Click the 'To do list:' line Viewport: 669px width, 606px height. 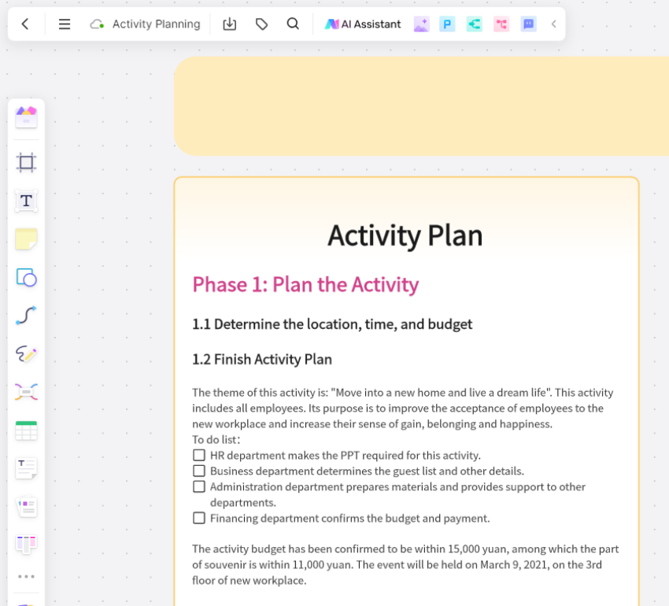tap(216, 440)
